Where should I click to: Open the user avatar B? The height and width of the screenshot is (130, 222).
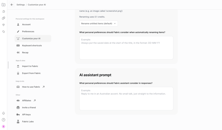4,126
